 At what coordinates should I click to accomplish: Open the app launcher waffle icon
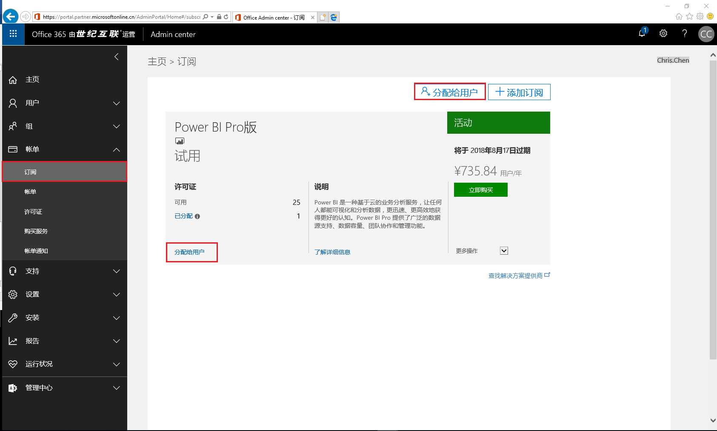point(13,34)
